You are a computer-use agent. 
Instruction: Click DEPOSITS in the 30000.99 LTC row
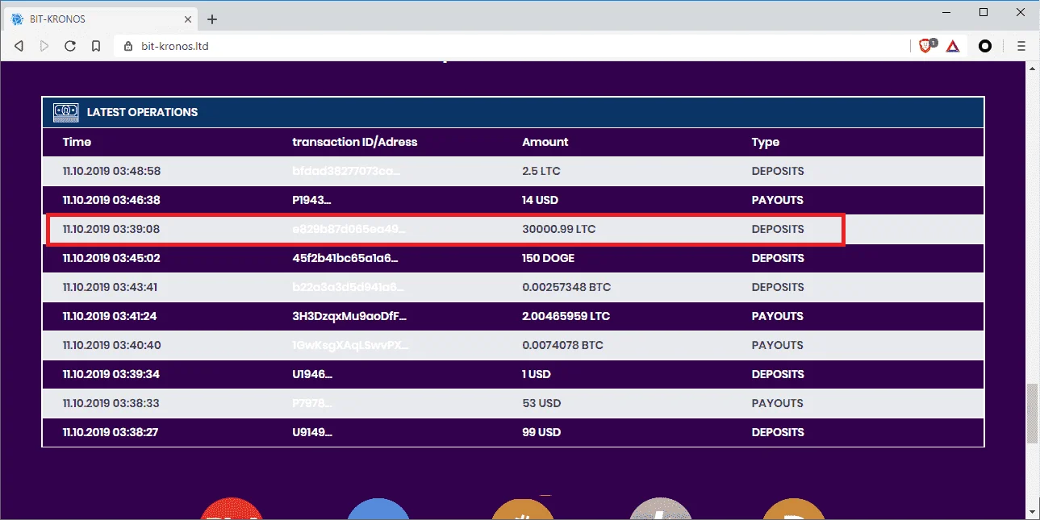(x=778, y=229)
